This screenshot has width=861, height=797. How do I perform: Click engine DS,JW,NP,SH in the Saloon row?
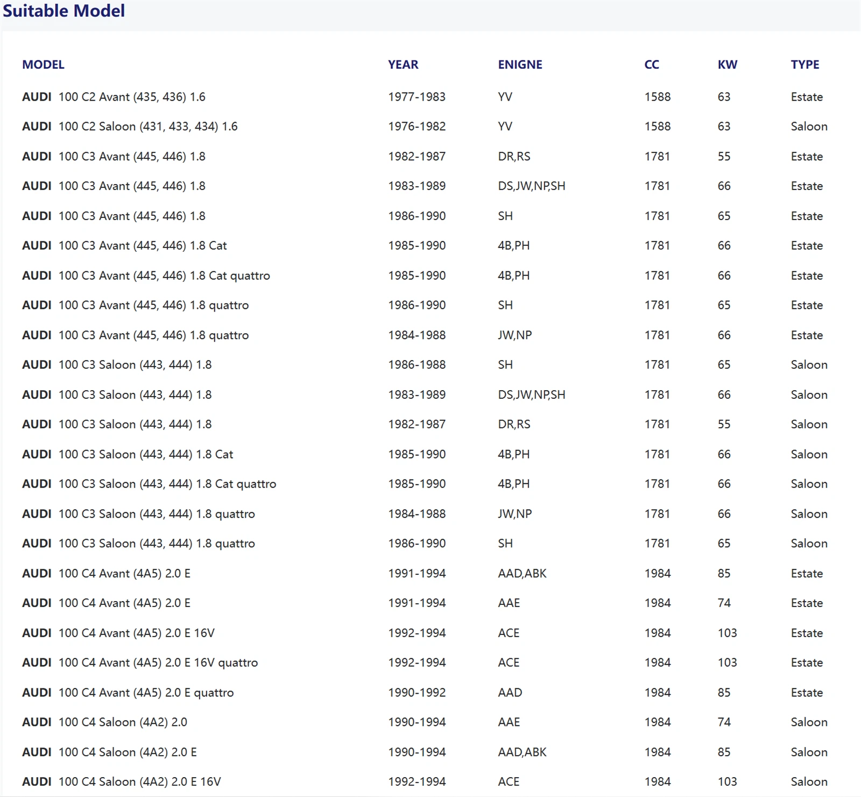[532, 395]
